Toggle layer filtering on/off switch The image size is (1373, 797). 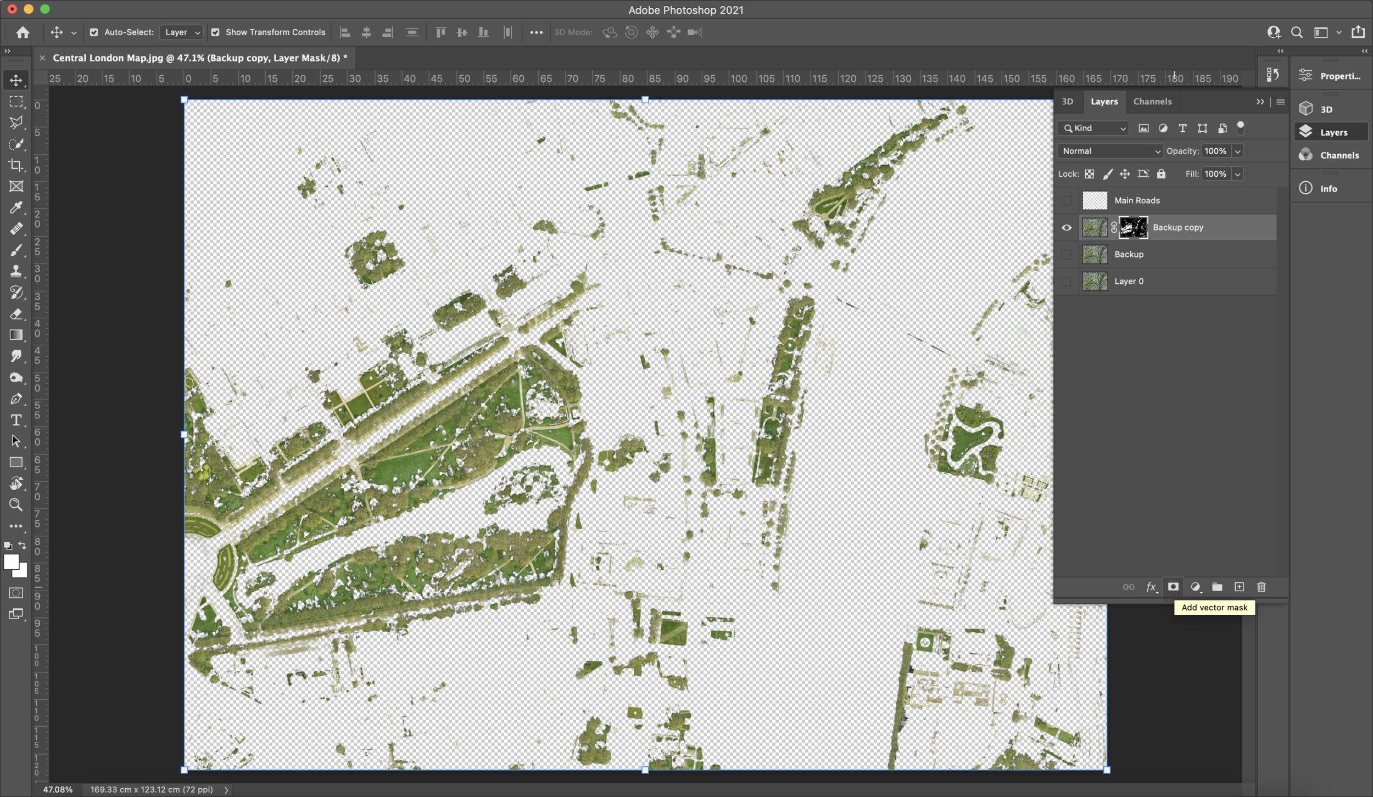[x=1240, y=128]
